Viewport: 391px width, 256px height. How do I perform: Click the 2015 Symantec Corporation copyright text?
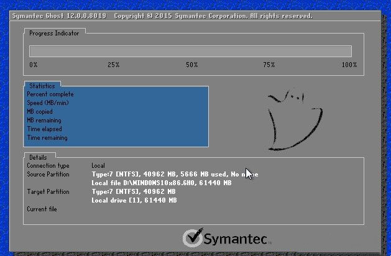(213, 16)
